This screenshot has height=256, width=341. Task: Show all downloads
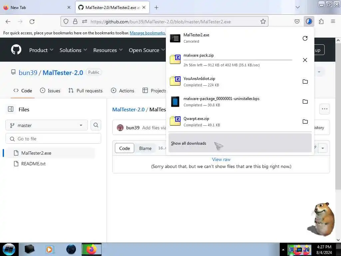(x=240, y=143)
